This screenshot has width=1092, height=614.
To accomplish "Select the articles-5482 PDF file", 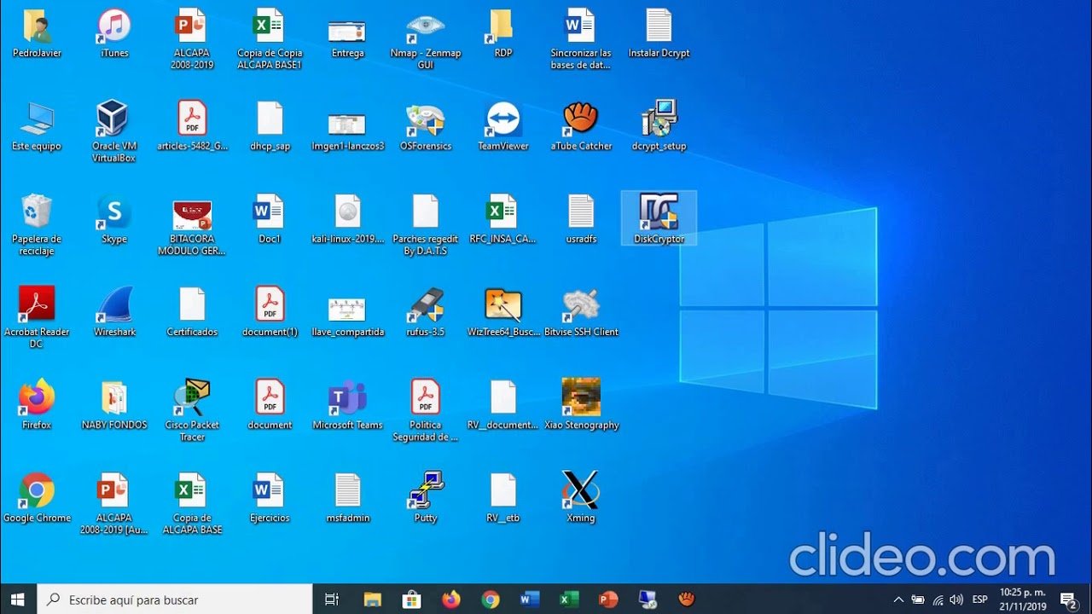I will (192, 125).
